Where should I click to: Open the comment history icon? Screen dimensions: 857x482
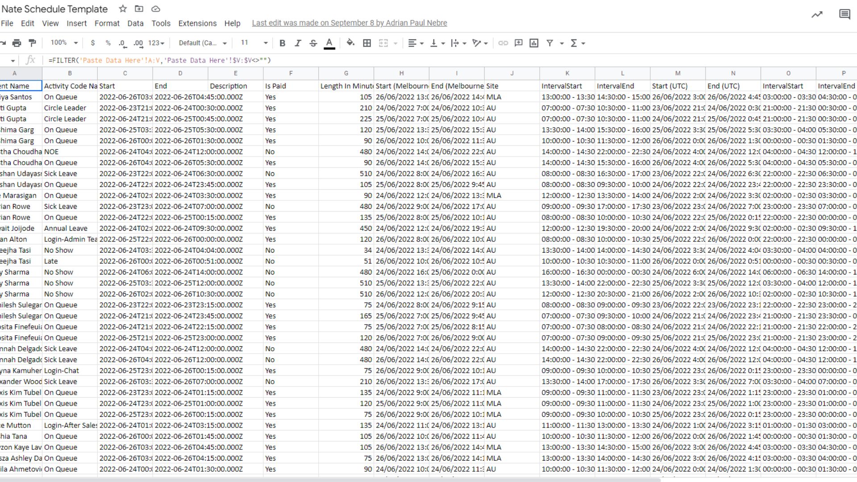[845, 15]
